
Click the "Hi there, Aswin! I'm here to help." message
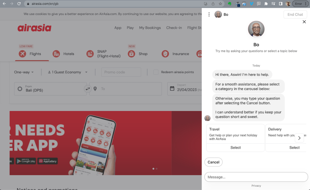pos(242,75)
